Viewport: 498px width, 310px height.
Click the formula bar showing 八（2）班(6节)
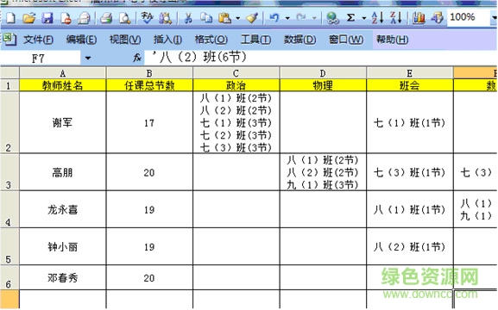(x=321, y=58)
